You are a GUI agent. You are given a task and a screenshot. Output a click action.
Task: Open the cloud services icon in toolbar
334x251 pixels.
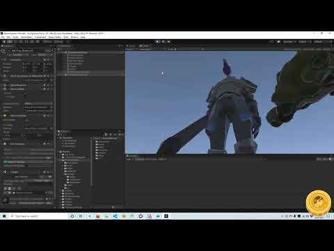coord(279,42)
